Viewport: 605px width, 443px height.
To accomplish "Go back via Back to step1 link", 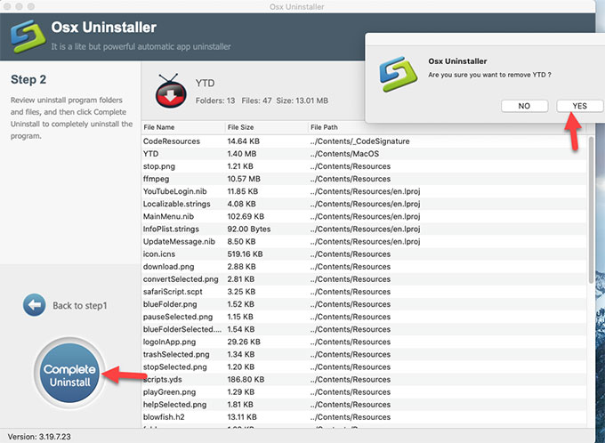I will (x=79, y=305).
